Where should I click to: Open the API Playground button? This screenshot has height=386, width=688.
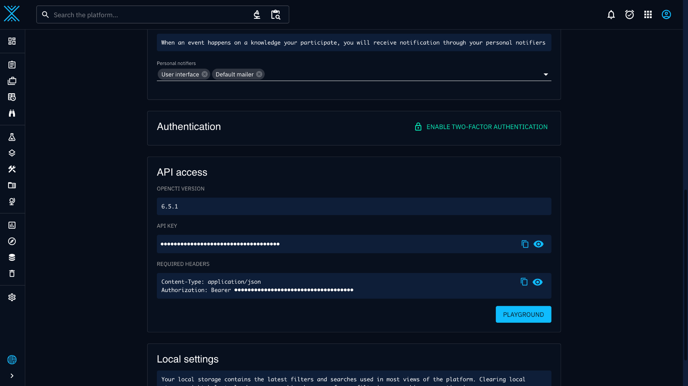click(x=523, y=314)
